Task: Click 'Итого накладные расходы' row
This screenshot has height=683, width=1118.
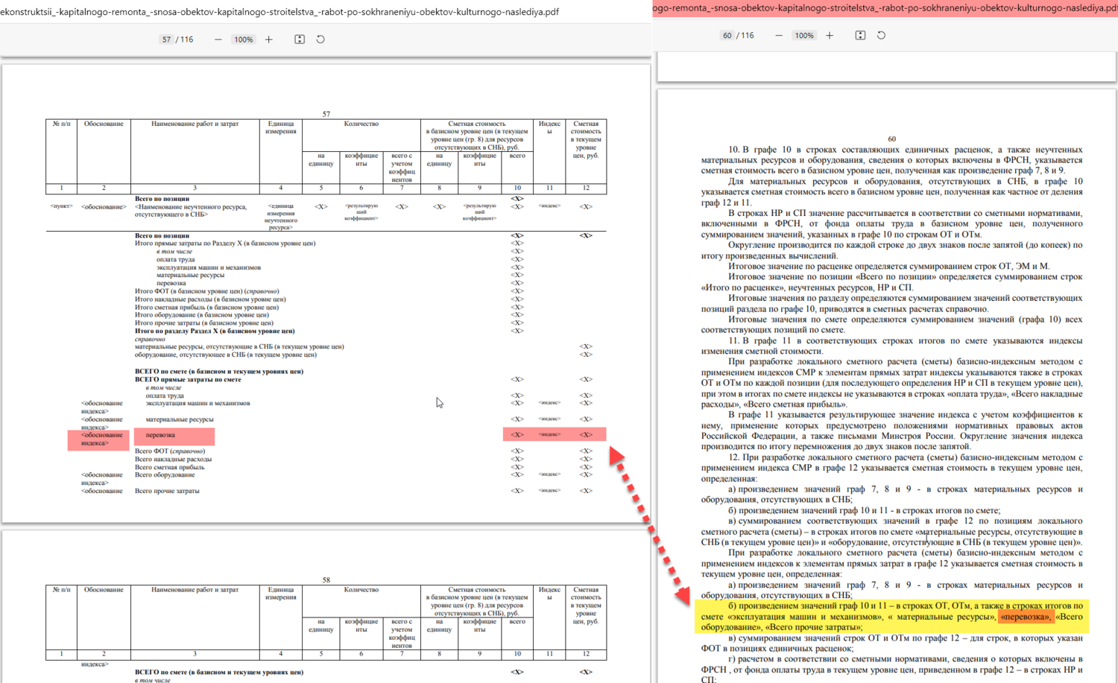Action: coord(210,299)
